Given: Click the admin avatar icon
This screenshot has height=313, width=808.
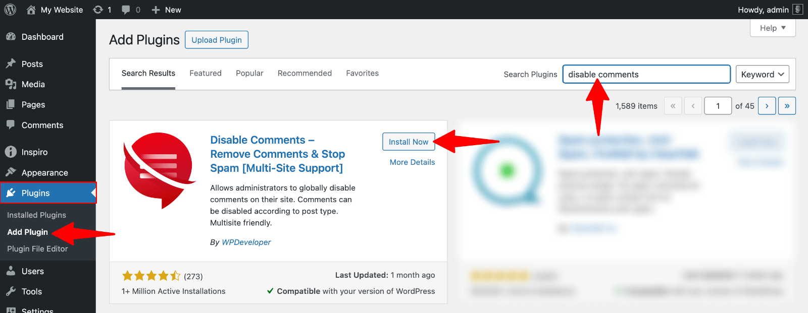Looking at the screenshot, I should coord(797,10).
